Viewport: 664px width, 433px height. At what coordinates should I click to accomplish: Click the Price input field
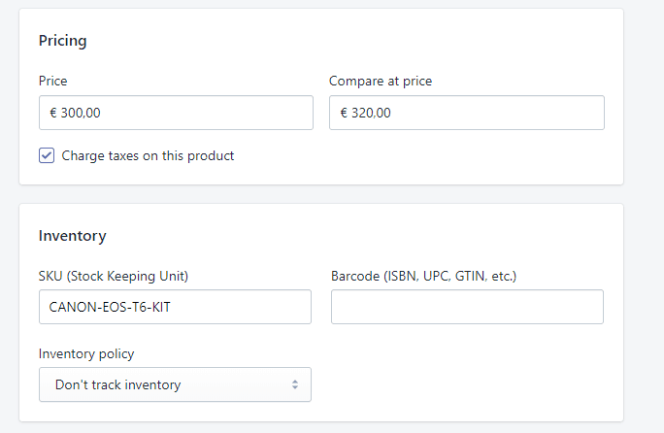[x=176, y=113]
